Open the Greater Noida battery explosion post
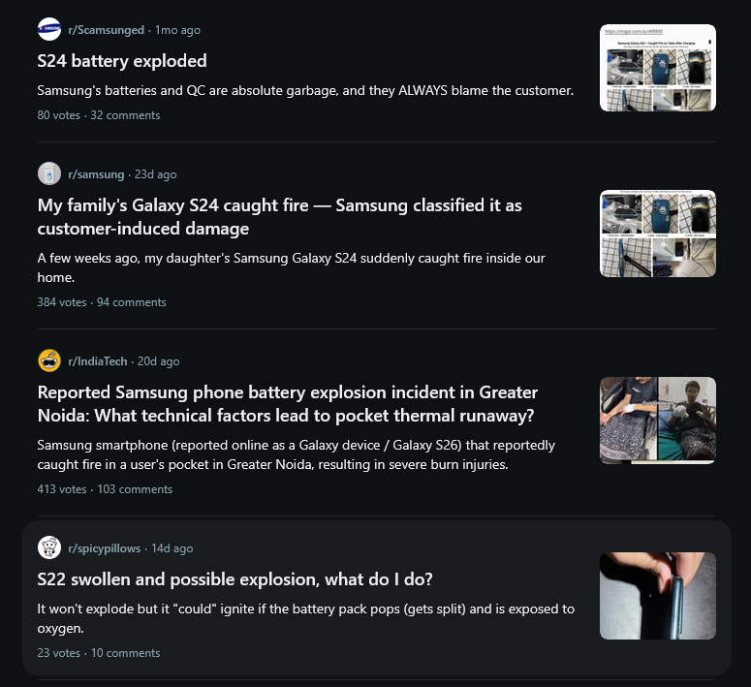This screenshot has width=751, height=687. point(288,404)
